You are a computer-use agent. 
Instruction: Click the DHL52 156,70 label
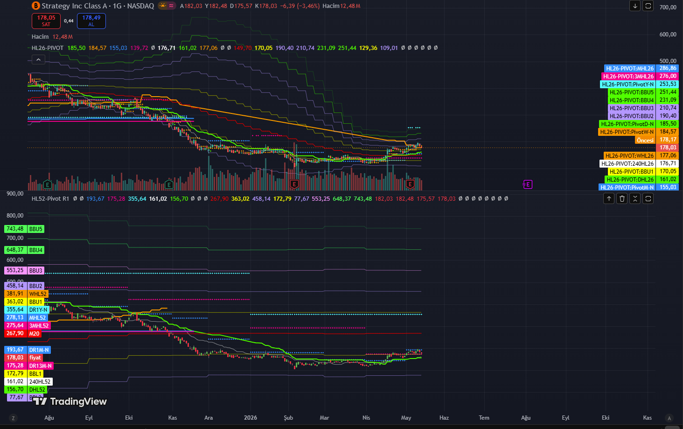coord(26,390)
